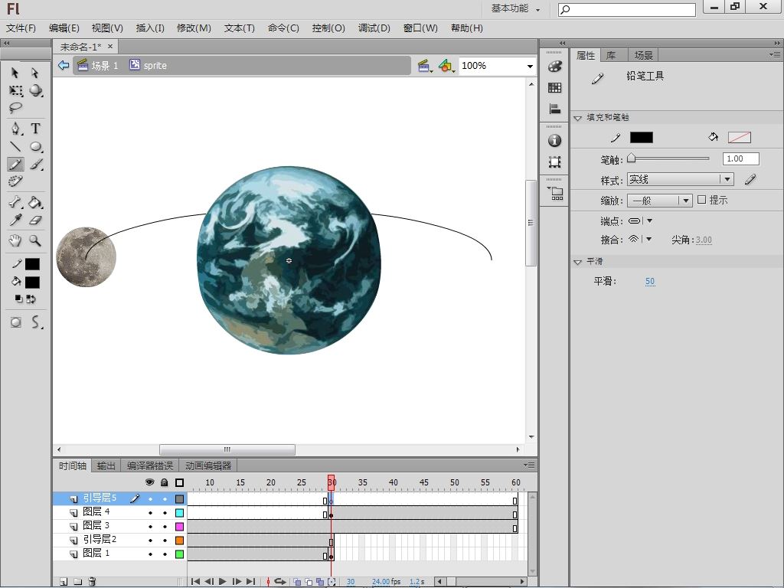Open the 修改(M) menu
The width and height of the screenshot is (784, 588).
coord(194,28)
